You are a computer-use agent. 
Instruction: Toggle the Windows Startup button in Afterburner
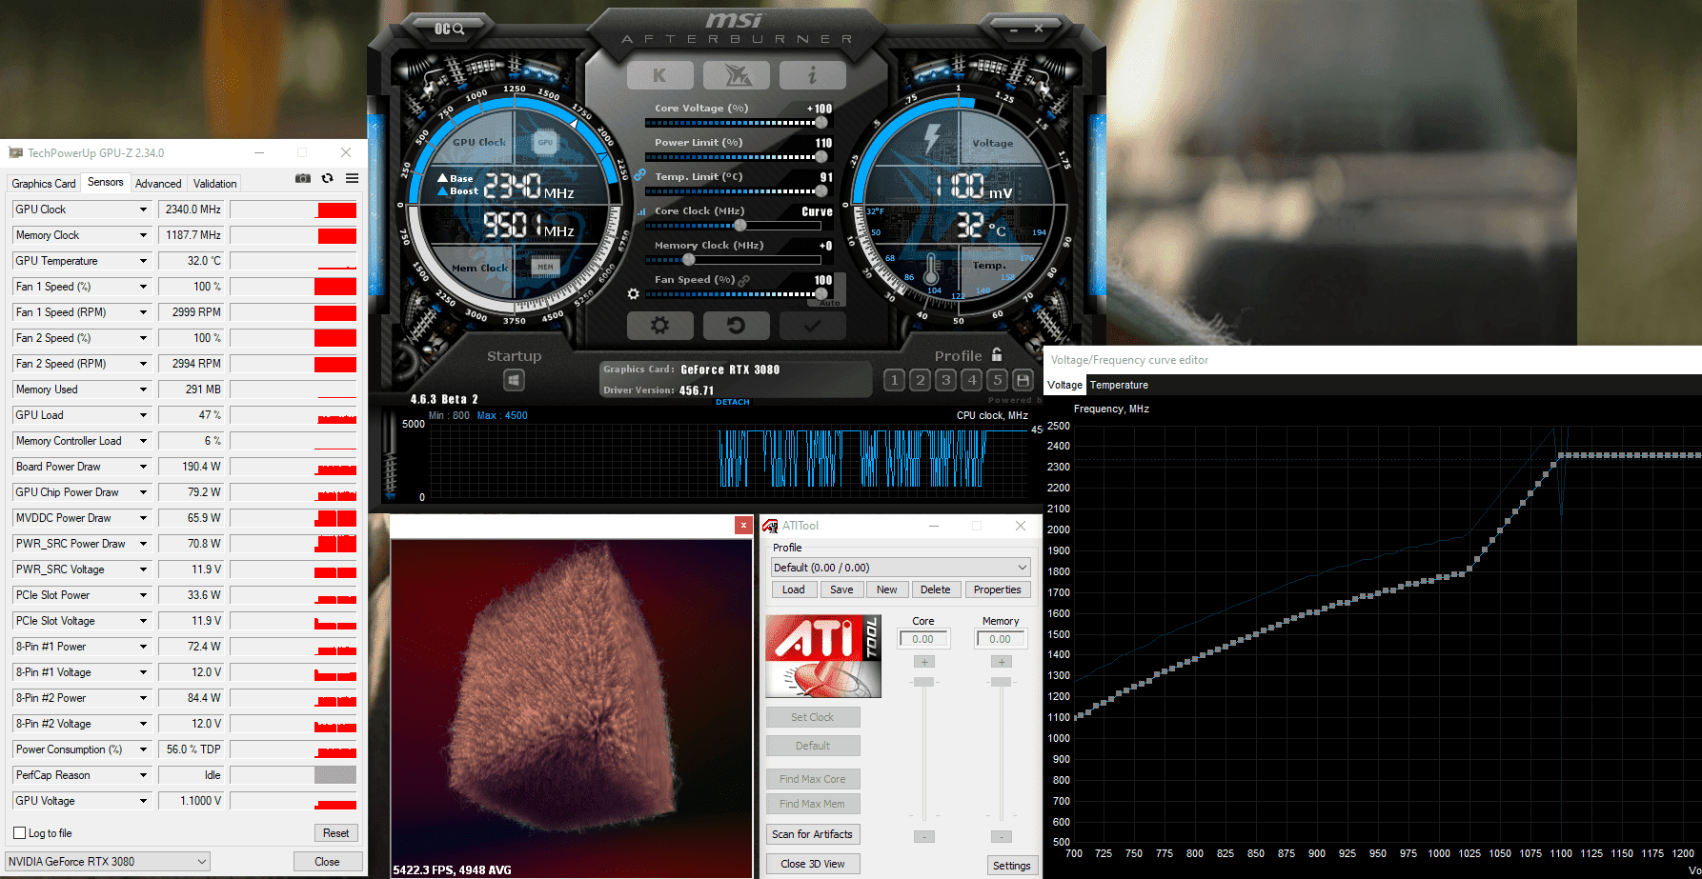coord(514,380)
